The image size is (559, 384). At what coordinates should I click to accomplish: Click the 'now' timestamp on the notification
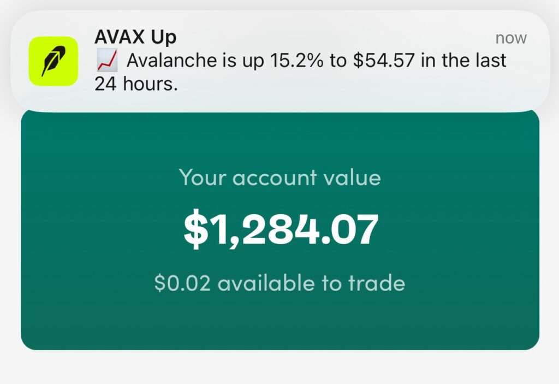(x=511, y=38)
